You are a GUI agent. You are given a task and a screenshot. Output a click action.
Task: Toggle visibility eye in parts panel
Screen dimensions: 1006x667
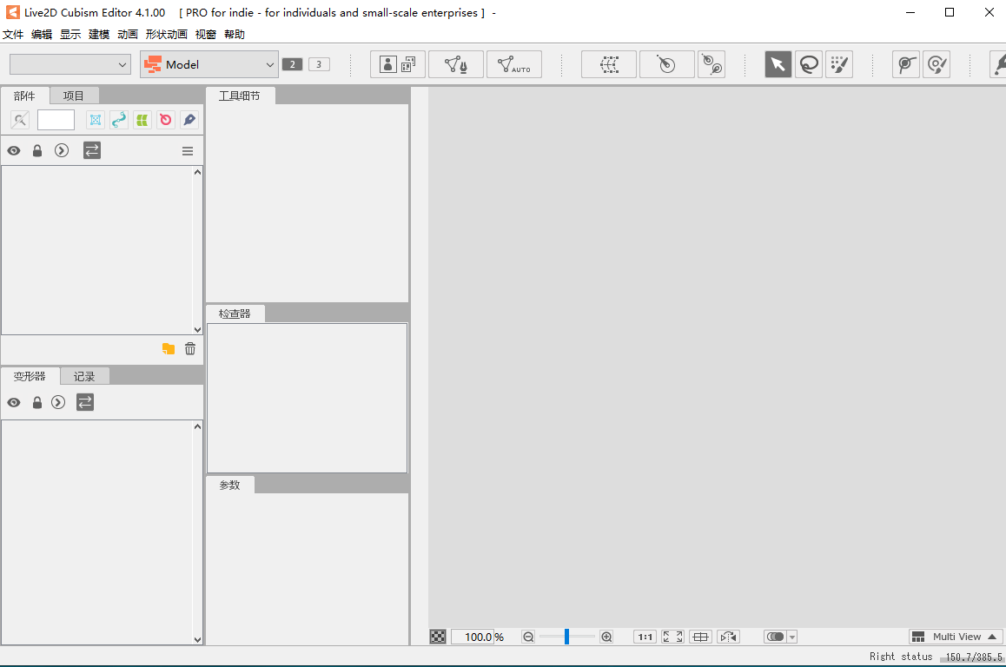14,151
